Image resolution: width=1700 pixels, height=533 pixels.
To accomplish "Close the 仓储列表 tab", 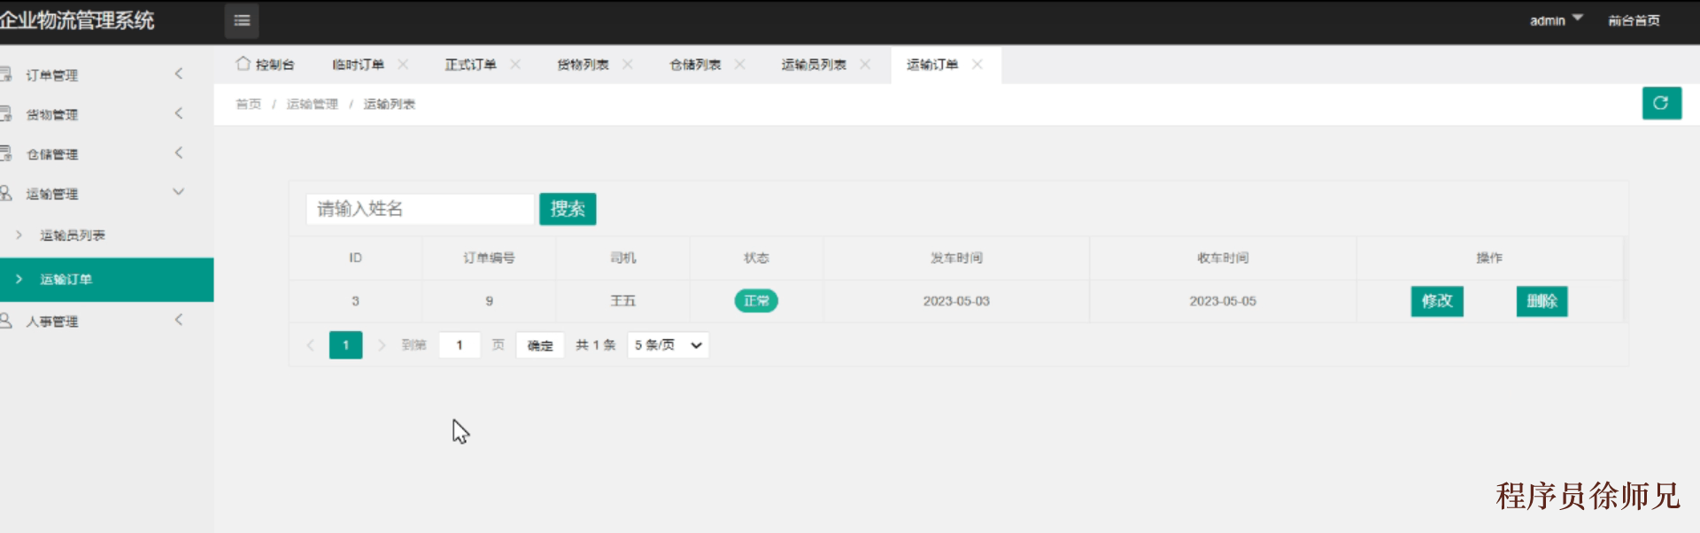I will click(739, 64).
